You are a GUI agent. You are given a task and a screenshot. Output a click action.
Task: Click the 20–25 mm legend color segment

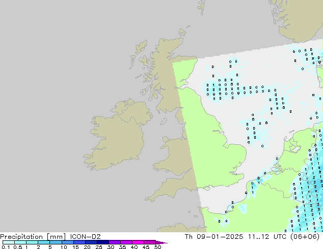click(91, 242)
